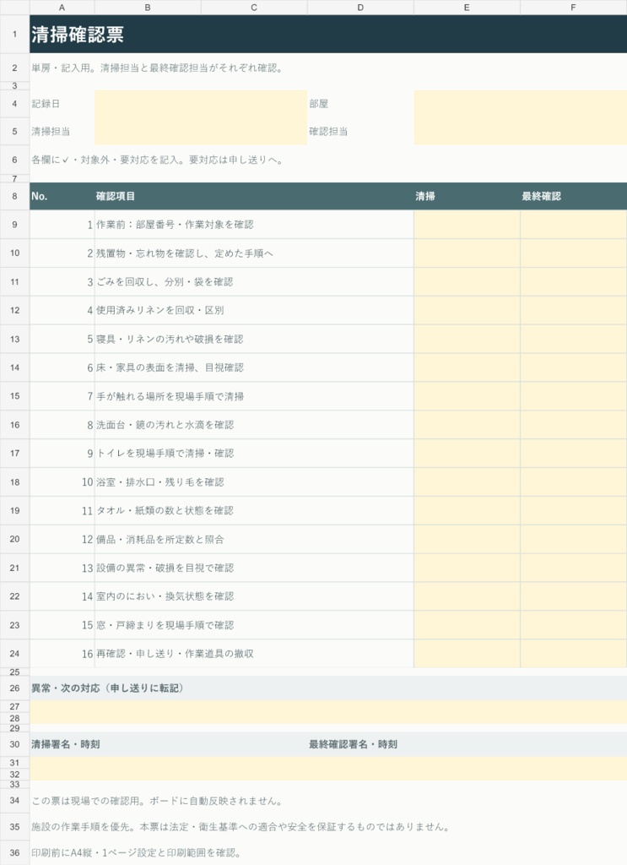Click the yellow input field beside 確認担当

coord(520,131)
